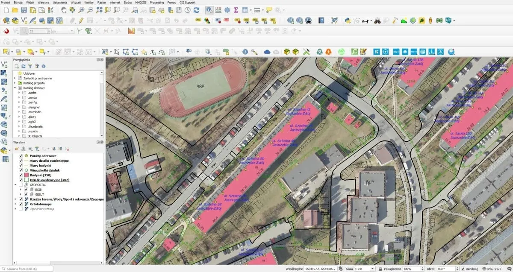Select Rzeźba terenu/Wody/Sport i rekreacja layer

(66, 199)
